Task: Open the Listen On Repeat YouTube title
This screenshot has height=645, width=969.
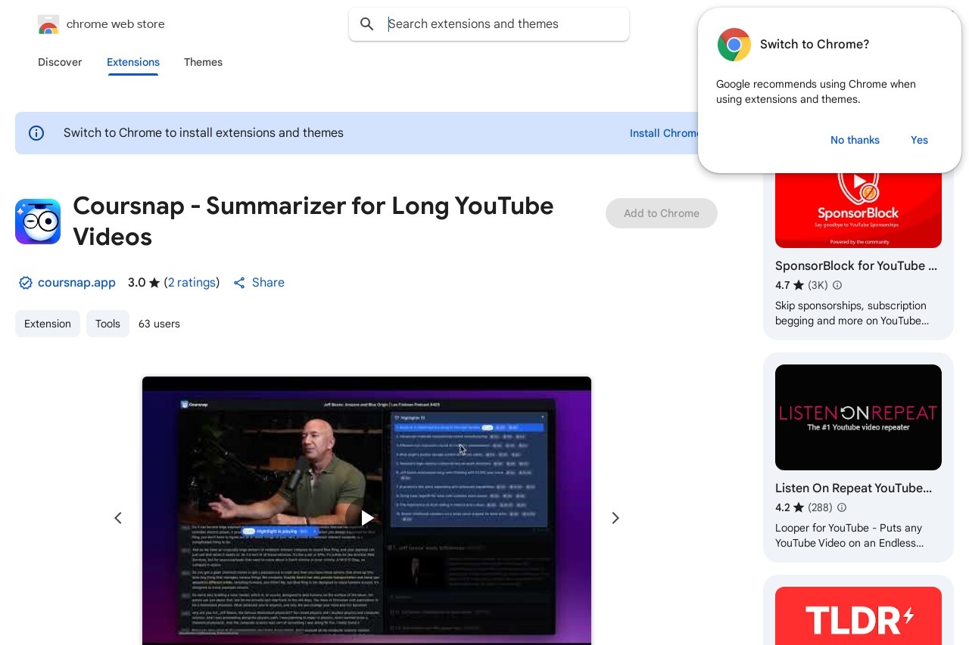Action: [853, 488]
